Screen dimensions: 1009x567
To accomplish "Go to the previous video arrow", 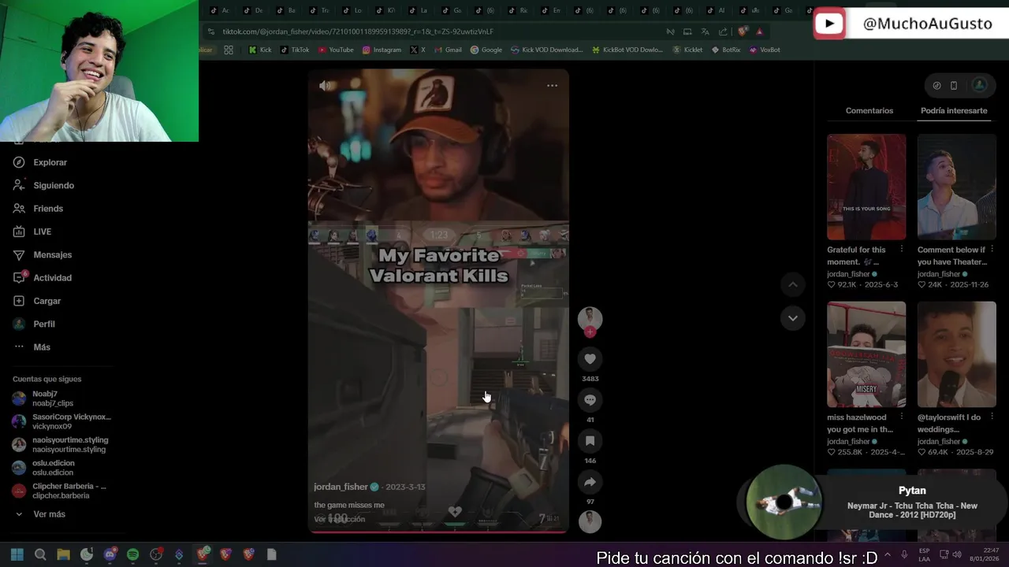I will [x=793, y=284].
